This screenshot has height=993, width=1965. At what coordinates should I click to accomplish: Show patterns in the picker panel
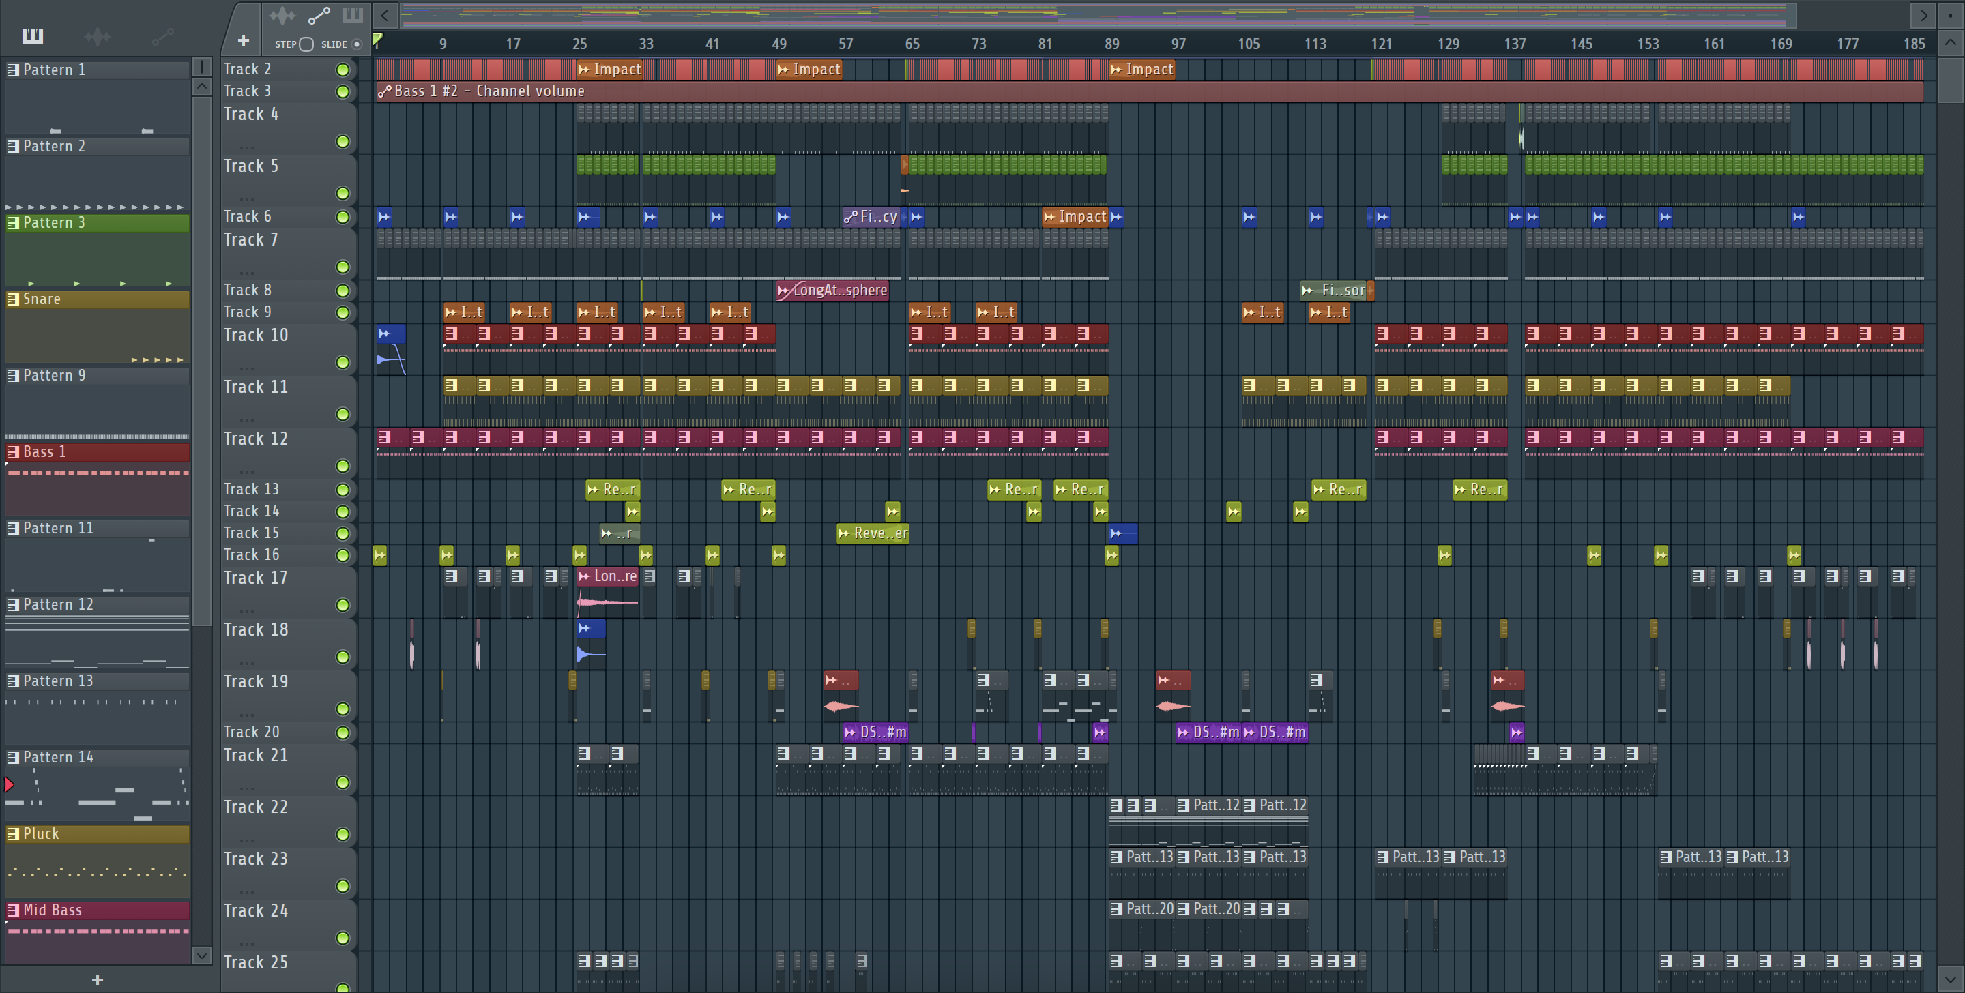click(33, 36)
